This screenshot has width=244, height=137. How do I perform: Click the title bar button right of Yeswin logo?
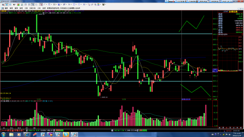[x=181, y=2]
